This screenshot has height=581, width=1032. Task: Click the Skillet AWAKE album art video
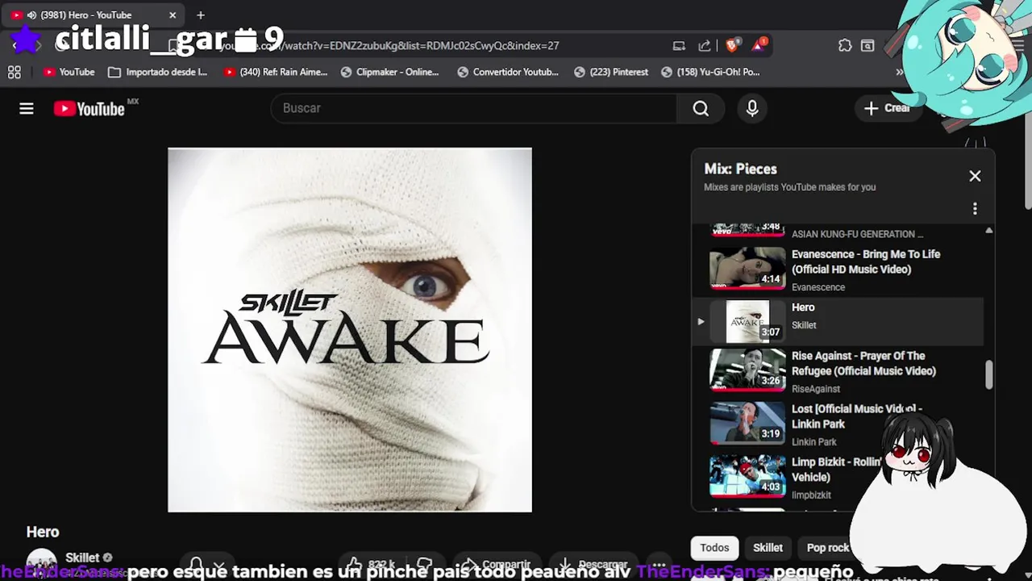coord(350,330)
